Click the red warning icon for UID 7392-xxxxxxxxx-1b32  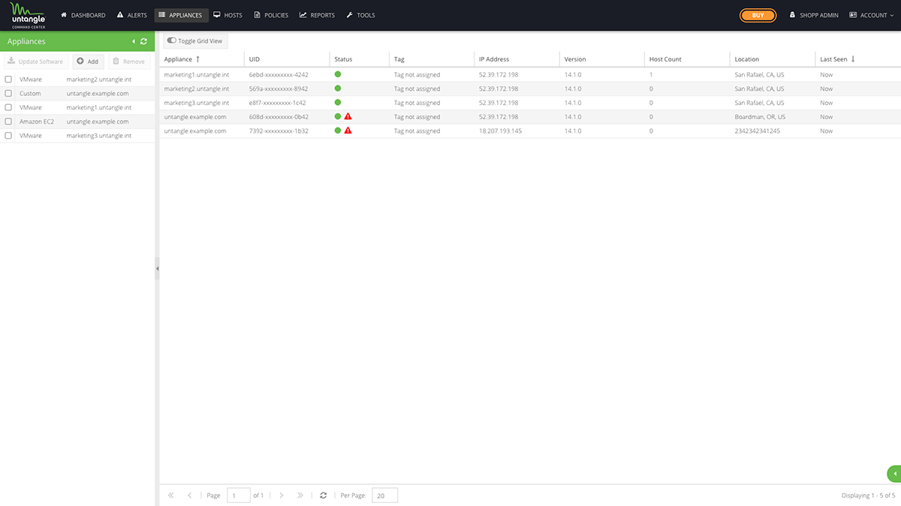point(348,130)
